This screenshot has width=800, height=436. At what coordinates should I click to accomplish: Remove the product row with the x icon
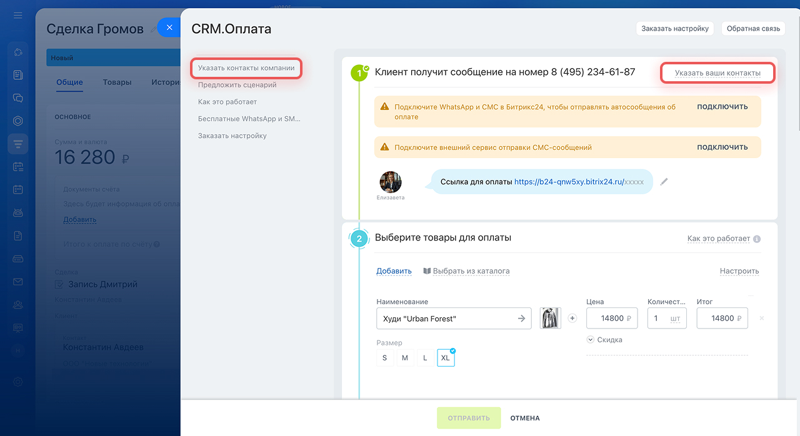761,319
